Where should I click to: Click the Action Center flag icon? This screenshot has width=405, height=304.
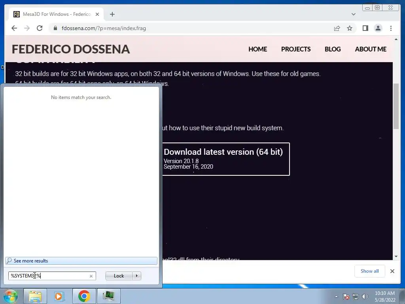(x=346, y=296)
